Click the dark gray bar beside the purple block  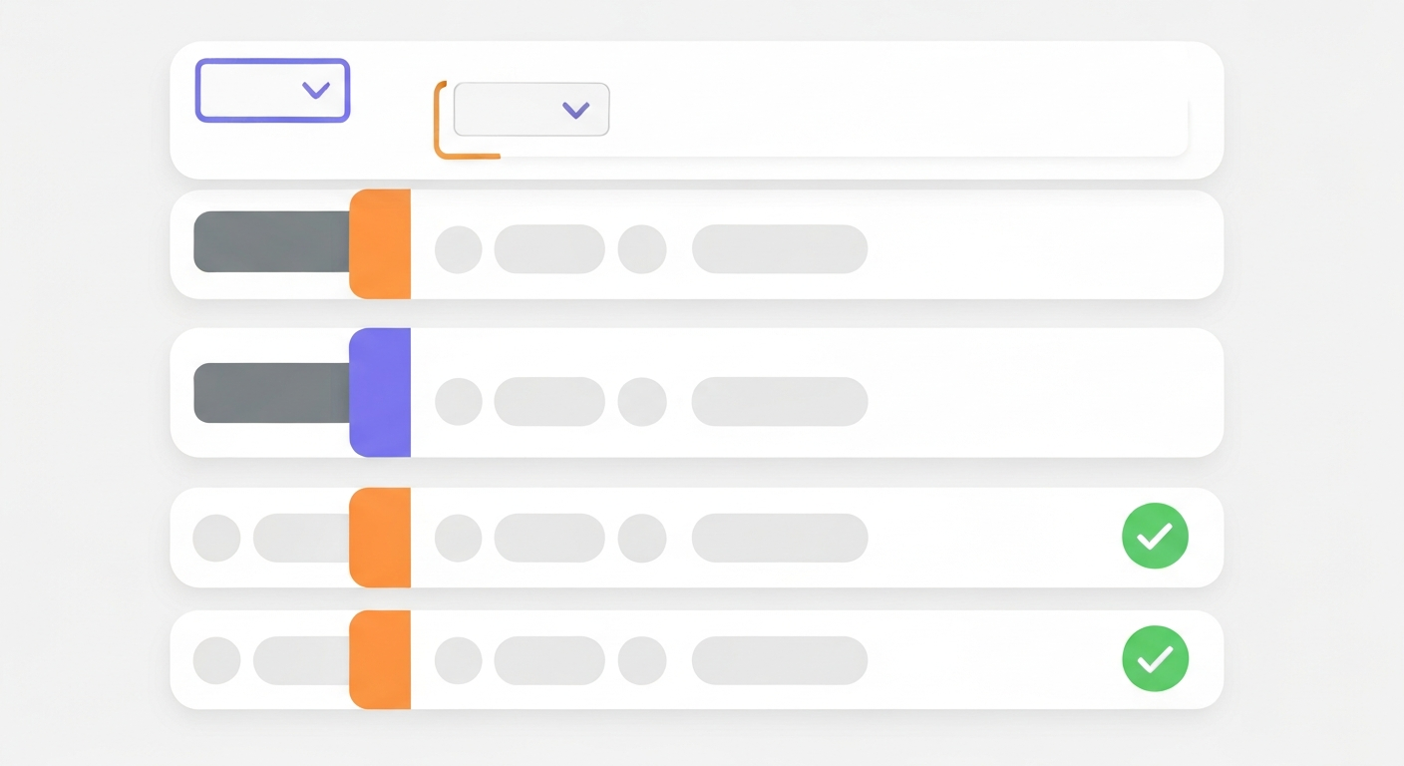(271, 393)
